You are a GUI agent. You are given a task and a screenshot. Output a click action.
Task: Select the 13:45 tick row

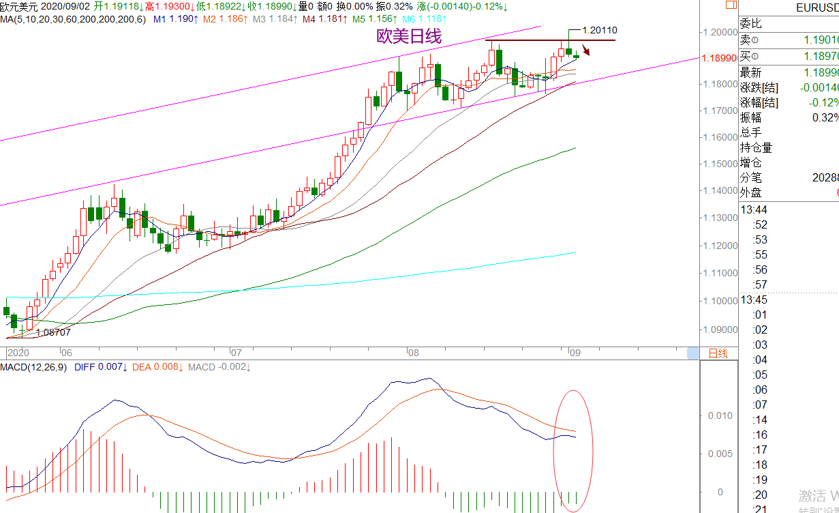coord(789,299)
